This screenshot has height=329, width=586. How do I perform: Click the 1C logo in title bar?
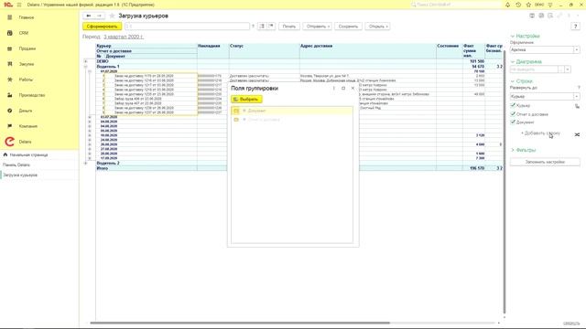point(8,5)
